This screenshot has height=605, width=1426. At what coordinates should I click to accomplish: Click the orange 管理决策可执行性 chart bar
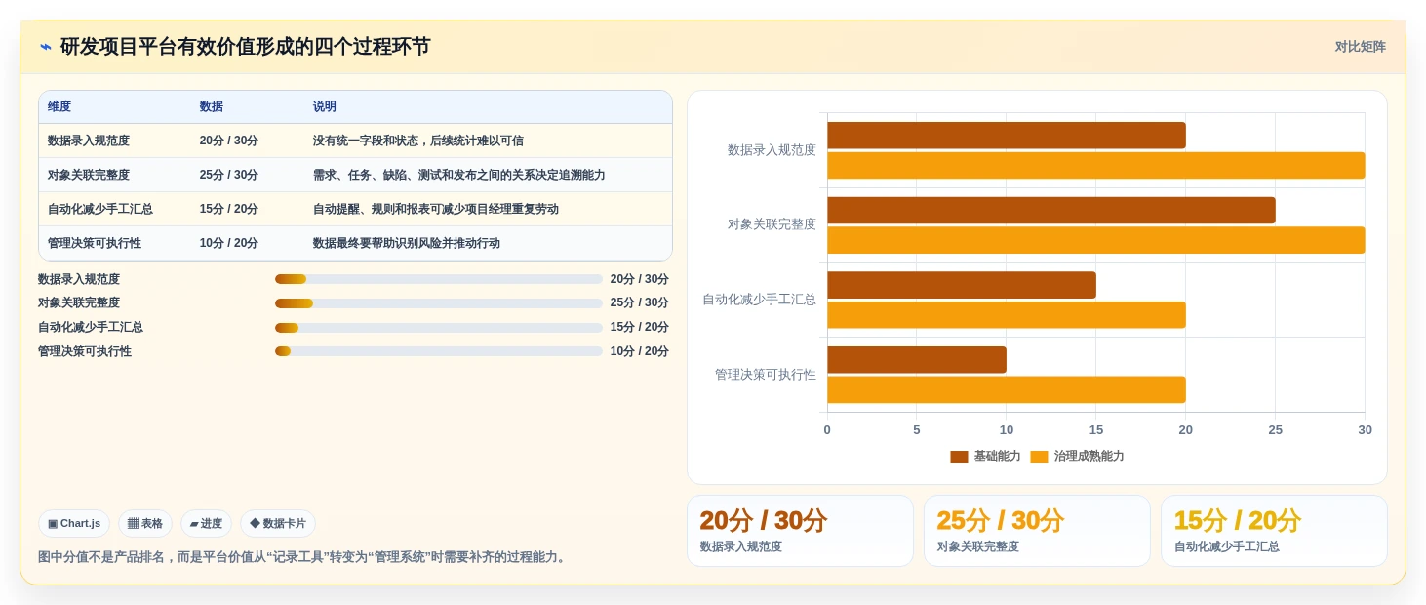click(1007, 389)
